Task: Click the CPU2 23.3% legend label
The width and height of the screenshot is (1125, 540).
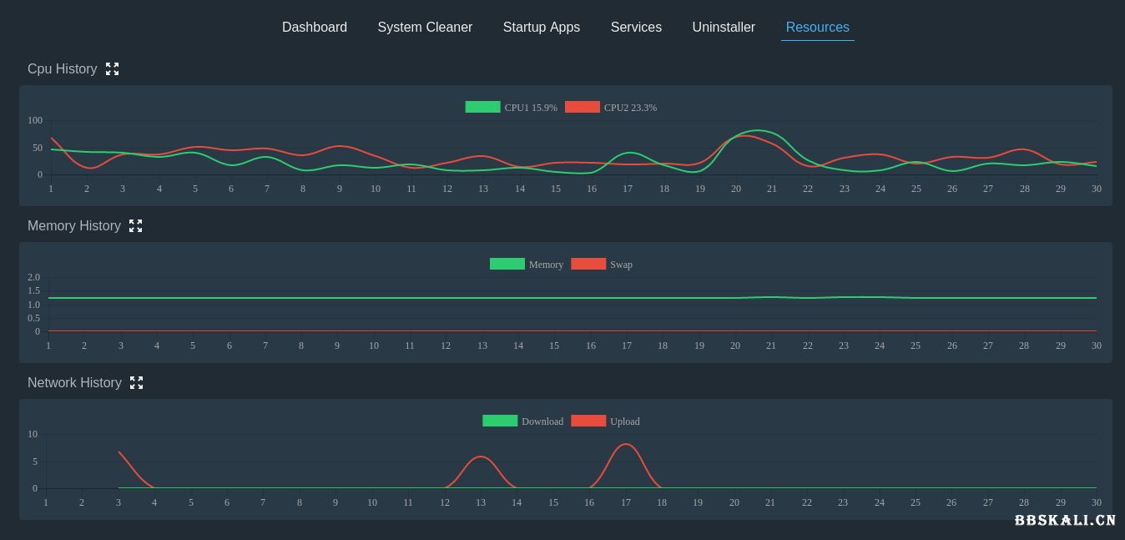Action: pos(630,108)
